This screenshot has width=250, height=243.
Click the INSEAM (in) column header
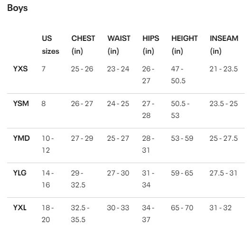224,45
